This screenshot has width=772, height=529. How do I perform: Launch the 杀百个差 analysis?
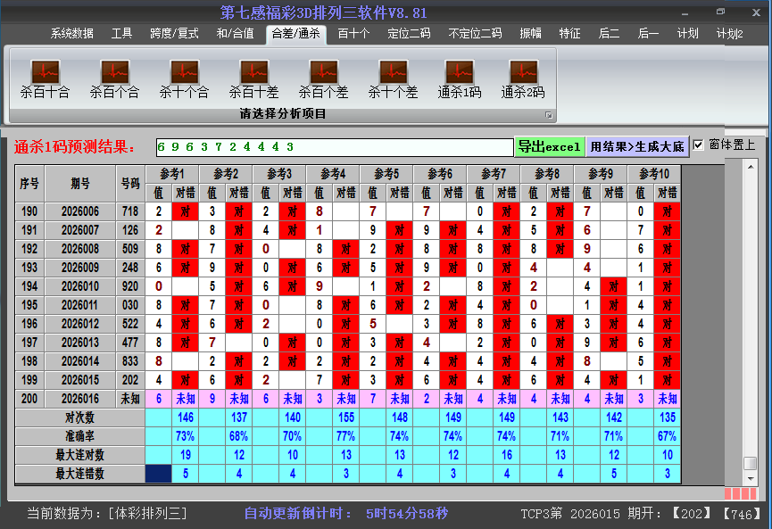point(323,78)
